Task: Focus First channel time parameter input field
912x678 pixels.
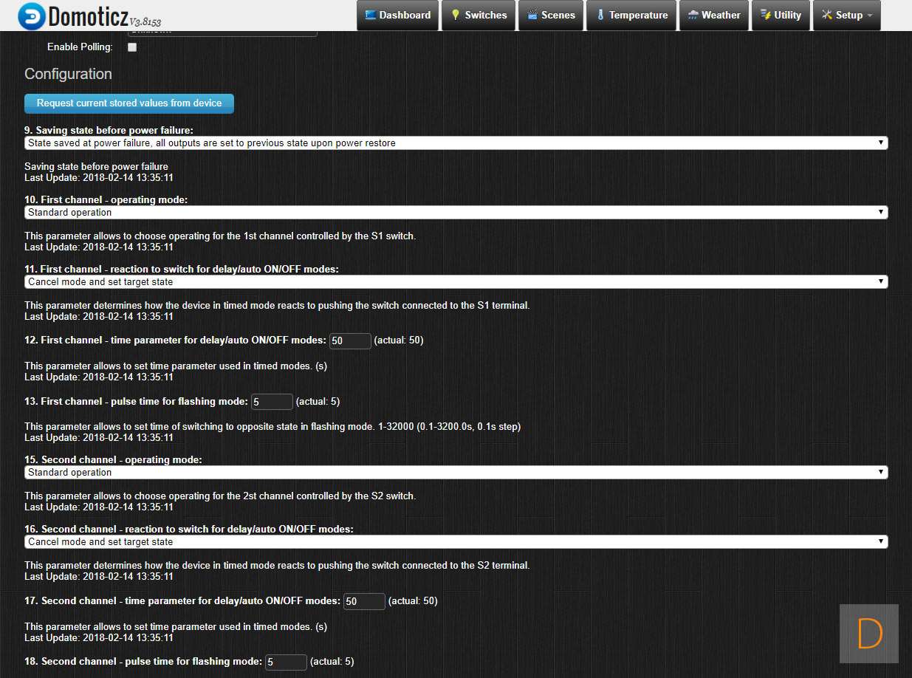Action: (x=350, y=341)
